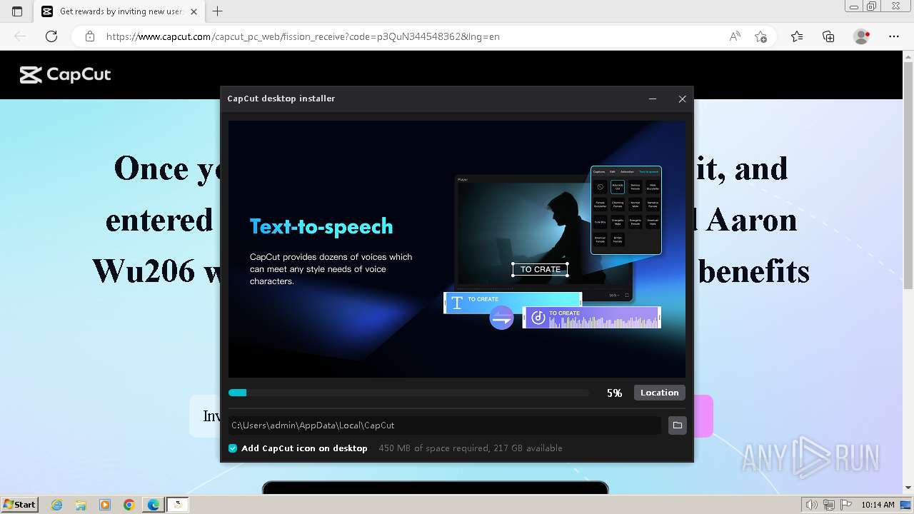Click the CapCut logo on webpage

[66, 74]
